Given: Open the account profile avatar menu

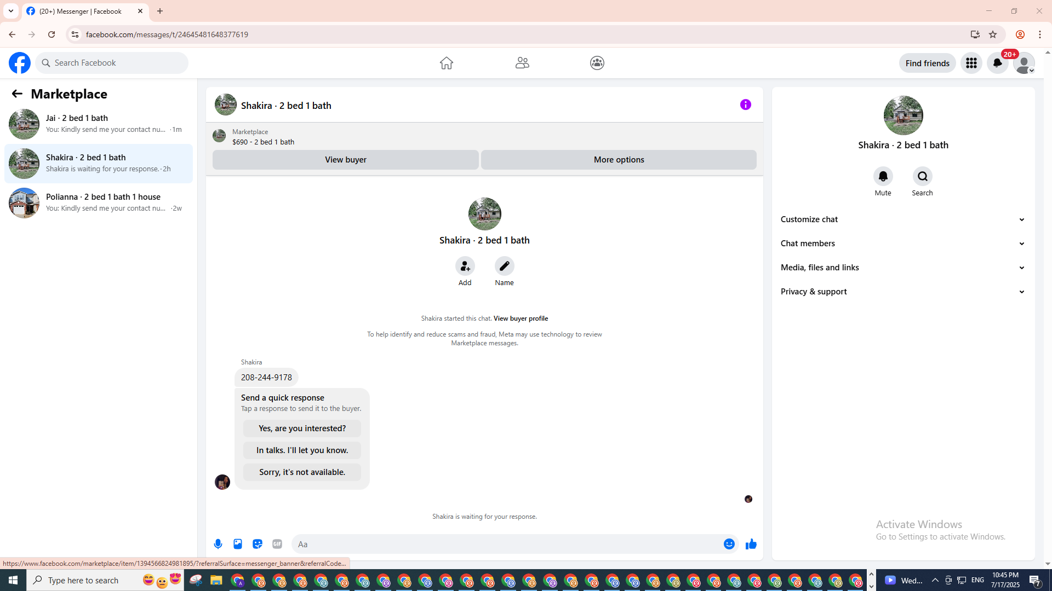Looking at the screenshot, I should coord(1024,63).
